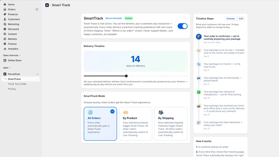The height and width of the screenshot is (157, 279).
Task: Click the unfilled part of delivery timeline slider
Action: coord(158,76)
